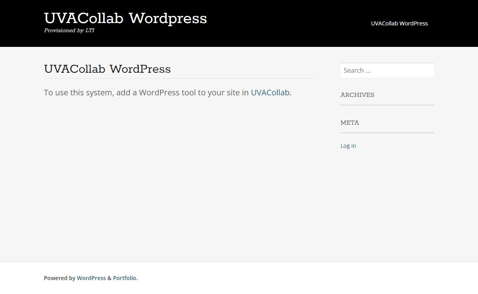The height and width of the screenshot is (294, 478).
Task: Open the Log in link under Meta
Action: pyautogui.click(x=348, y=146)
